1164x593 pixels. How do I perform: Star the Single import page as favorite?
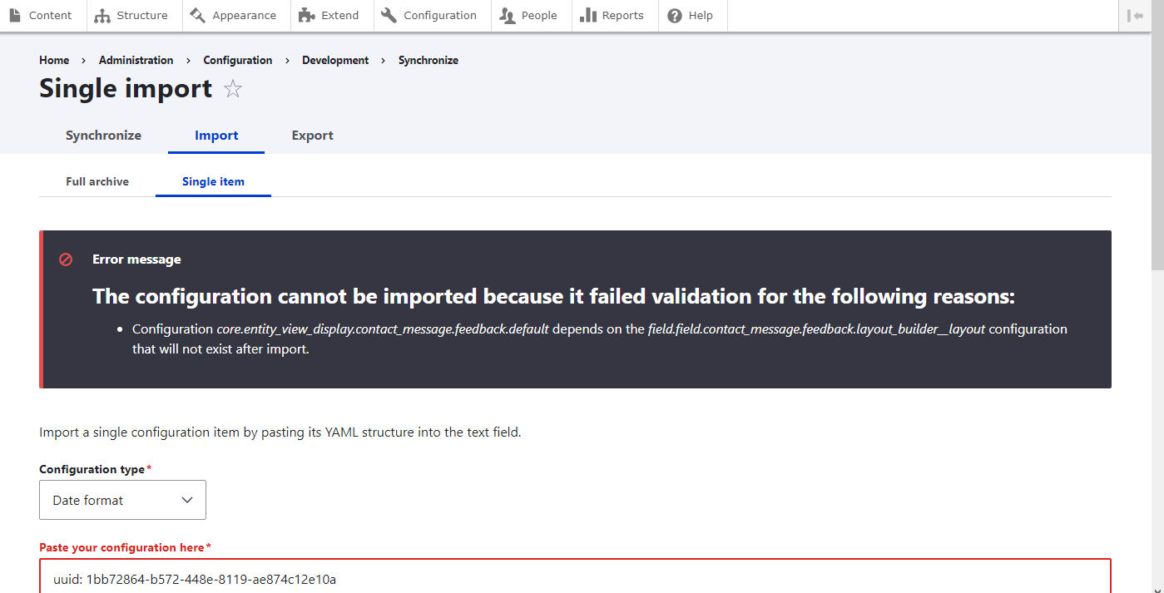coord(233,89)
